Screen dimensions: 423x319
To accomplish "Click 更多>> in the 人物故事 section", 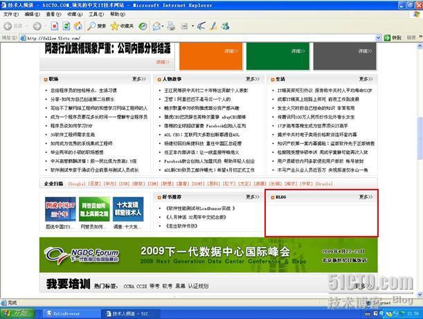I will coord(253,79).
